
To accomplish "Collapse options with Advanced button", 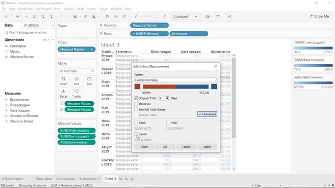I will (x=207, y=114).
